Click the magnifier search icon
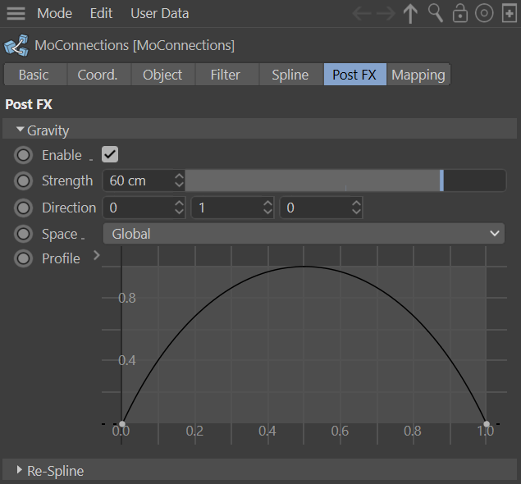The image size is (521, 484). point(436,14)
